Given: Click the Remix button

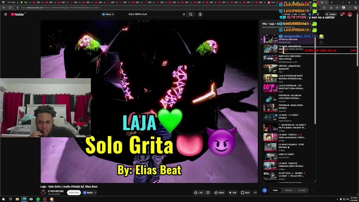Looking at the screenshot, I should 88,193.
